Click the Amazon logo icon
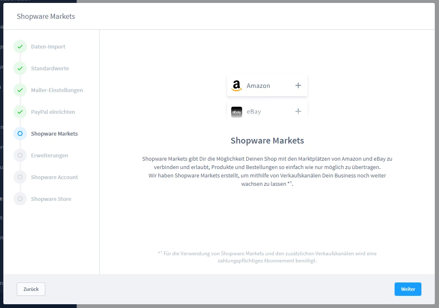439x308 pixels. (x=237, y=86)
